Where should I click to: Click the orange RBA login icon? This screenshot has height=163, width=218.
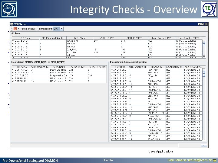pos(15,29)
